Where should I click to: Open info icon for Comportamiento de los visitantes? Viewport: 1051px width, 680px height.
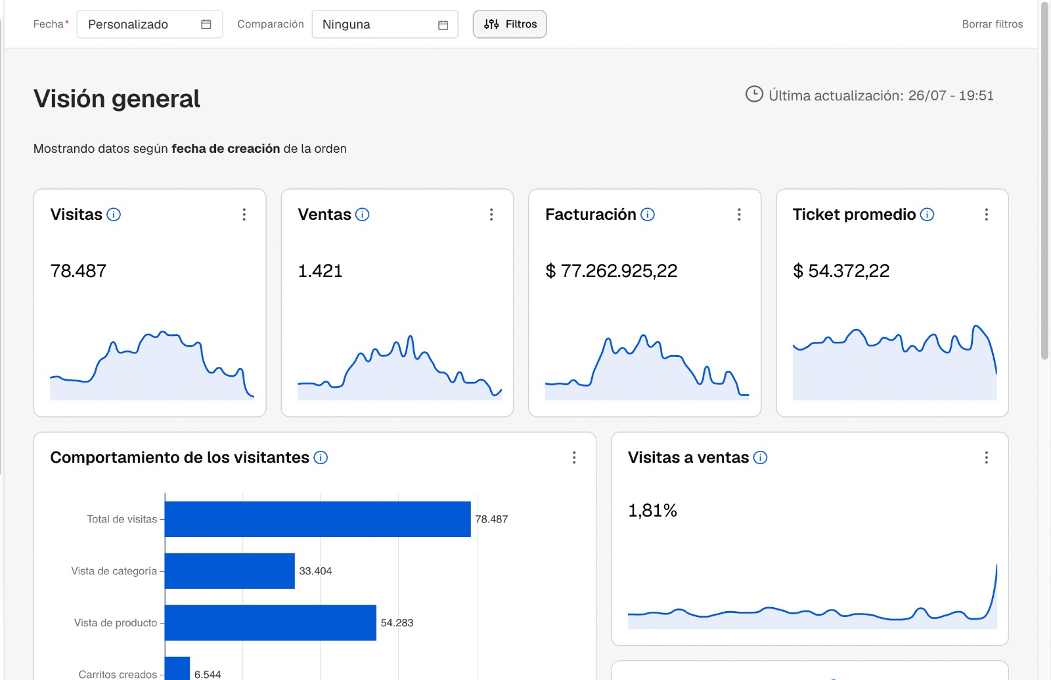pos(321,457)
